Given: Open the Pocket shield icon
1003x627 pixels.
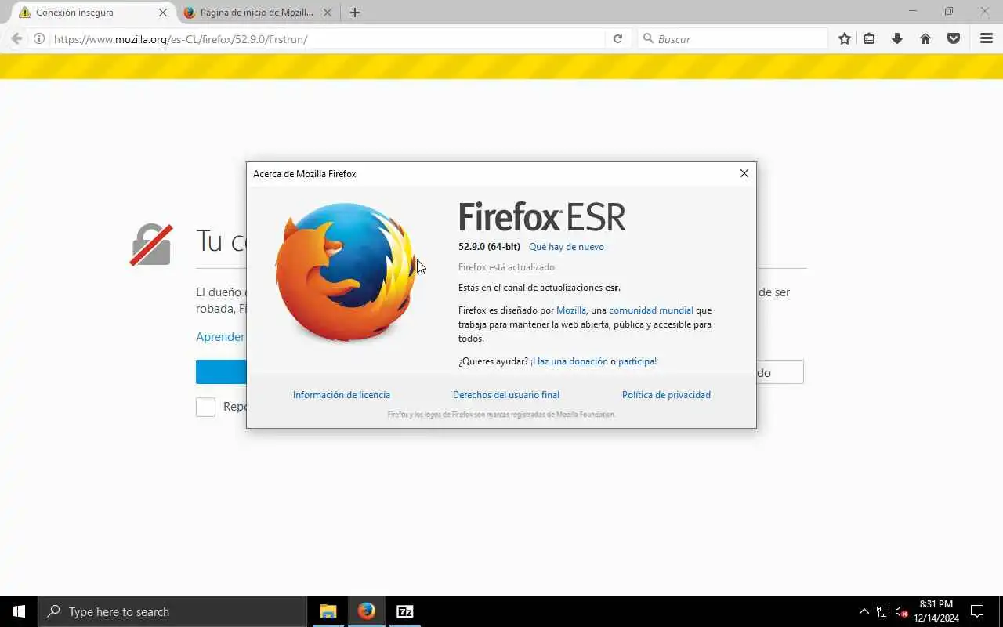Looking at the screenshot, I should coord(954,38).
